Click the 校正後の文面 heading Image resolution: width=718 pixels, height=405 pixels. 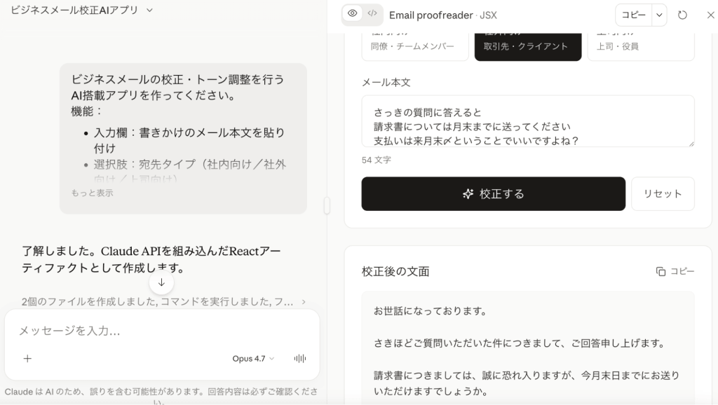pyautogui.click(x=395, y=271)
